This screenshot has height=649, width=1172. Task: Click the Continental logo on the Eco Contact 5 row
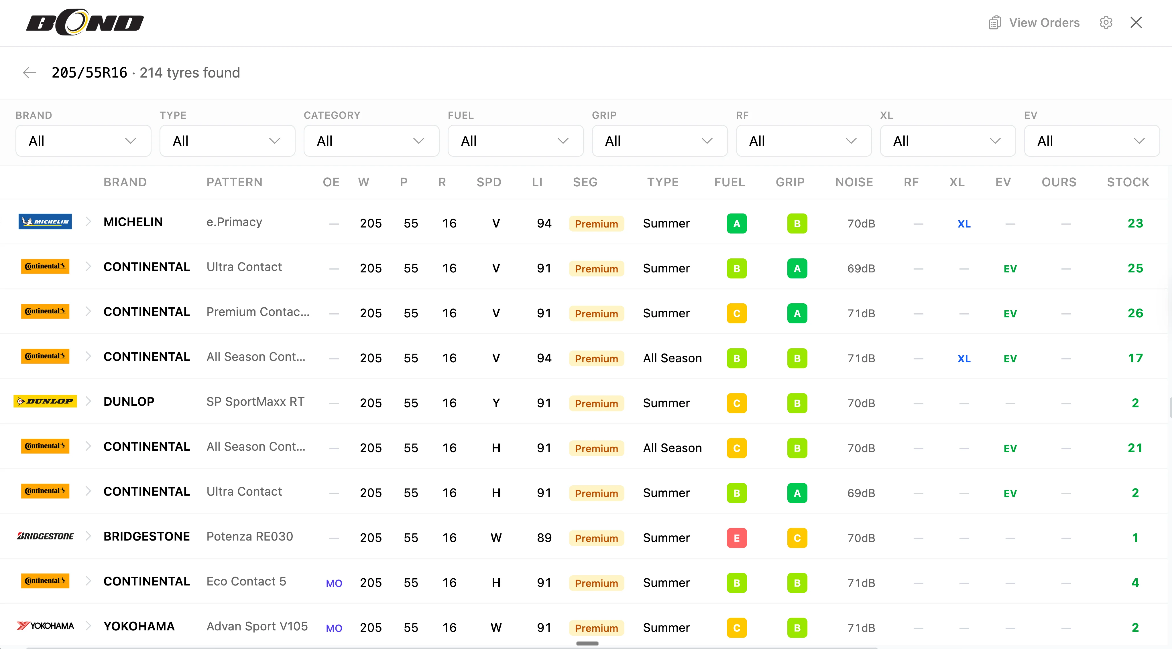click(x=45, y=581)
